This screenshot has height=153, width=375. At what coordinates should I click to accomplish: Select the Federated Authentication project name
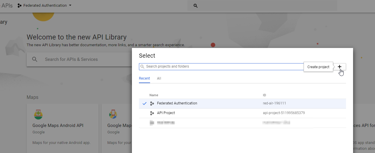pyautogui.click(x=177, y=103)
